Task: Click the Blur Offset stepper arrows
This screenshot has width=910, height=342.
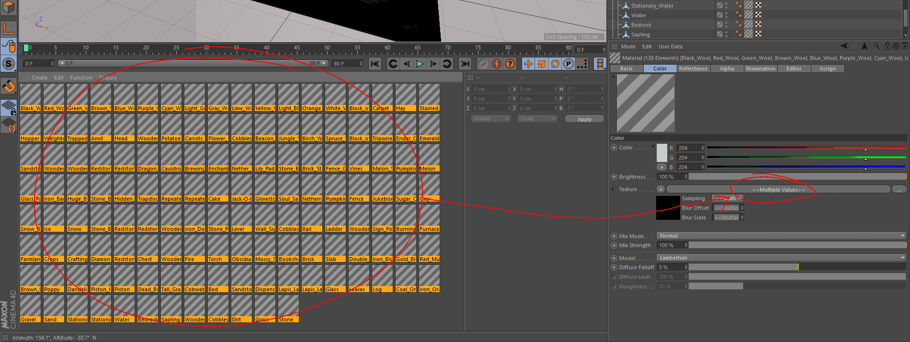Action: [742, 208]
